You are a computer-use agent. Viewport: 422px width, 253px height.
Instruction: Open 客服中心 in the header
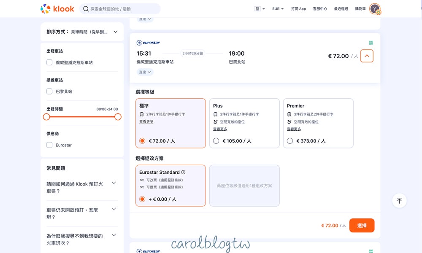point(320,9)
